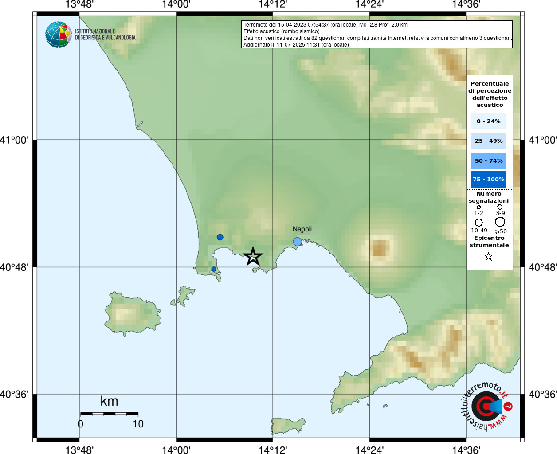Click 'Istituto Nazionale di Geofisica e Vulcanologia' text

click(x=105, y=35)
